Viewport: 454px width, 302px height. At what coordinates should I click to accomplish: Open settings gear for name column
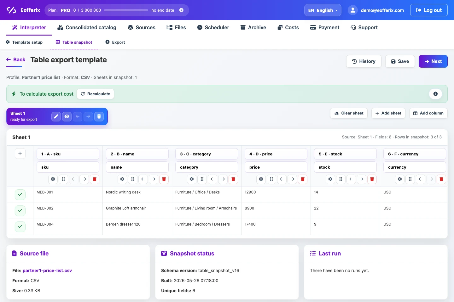(x=122, y=179)
